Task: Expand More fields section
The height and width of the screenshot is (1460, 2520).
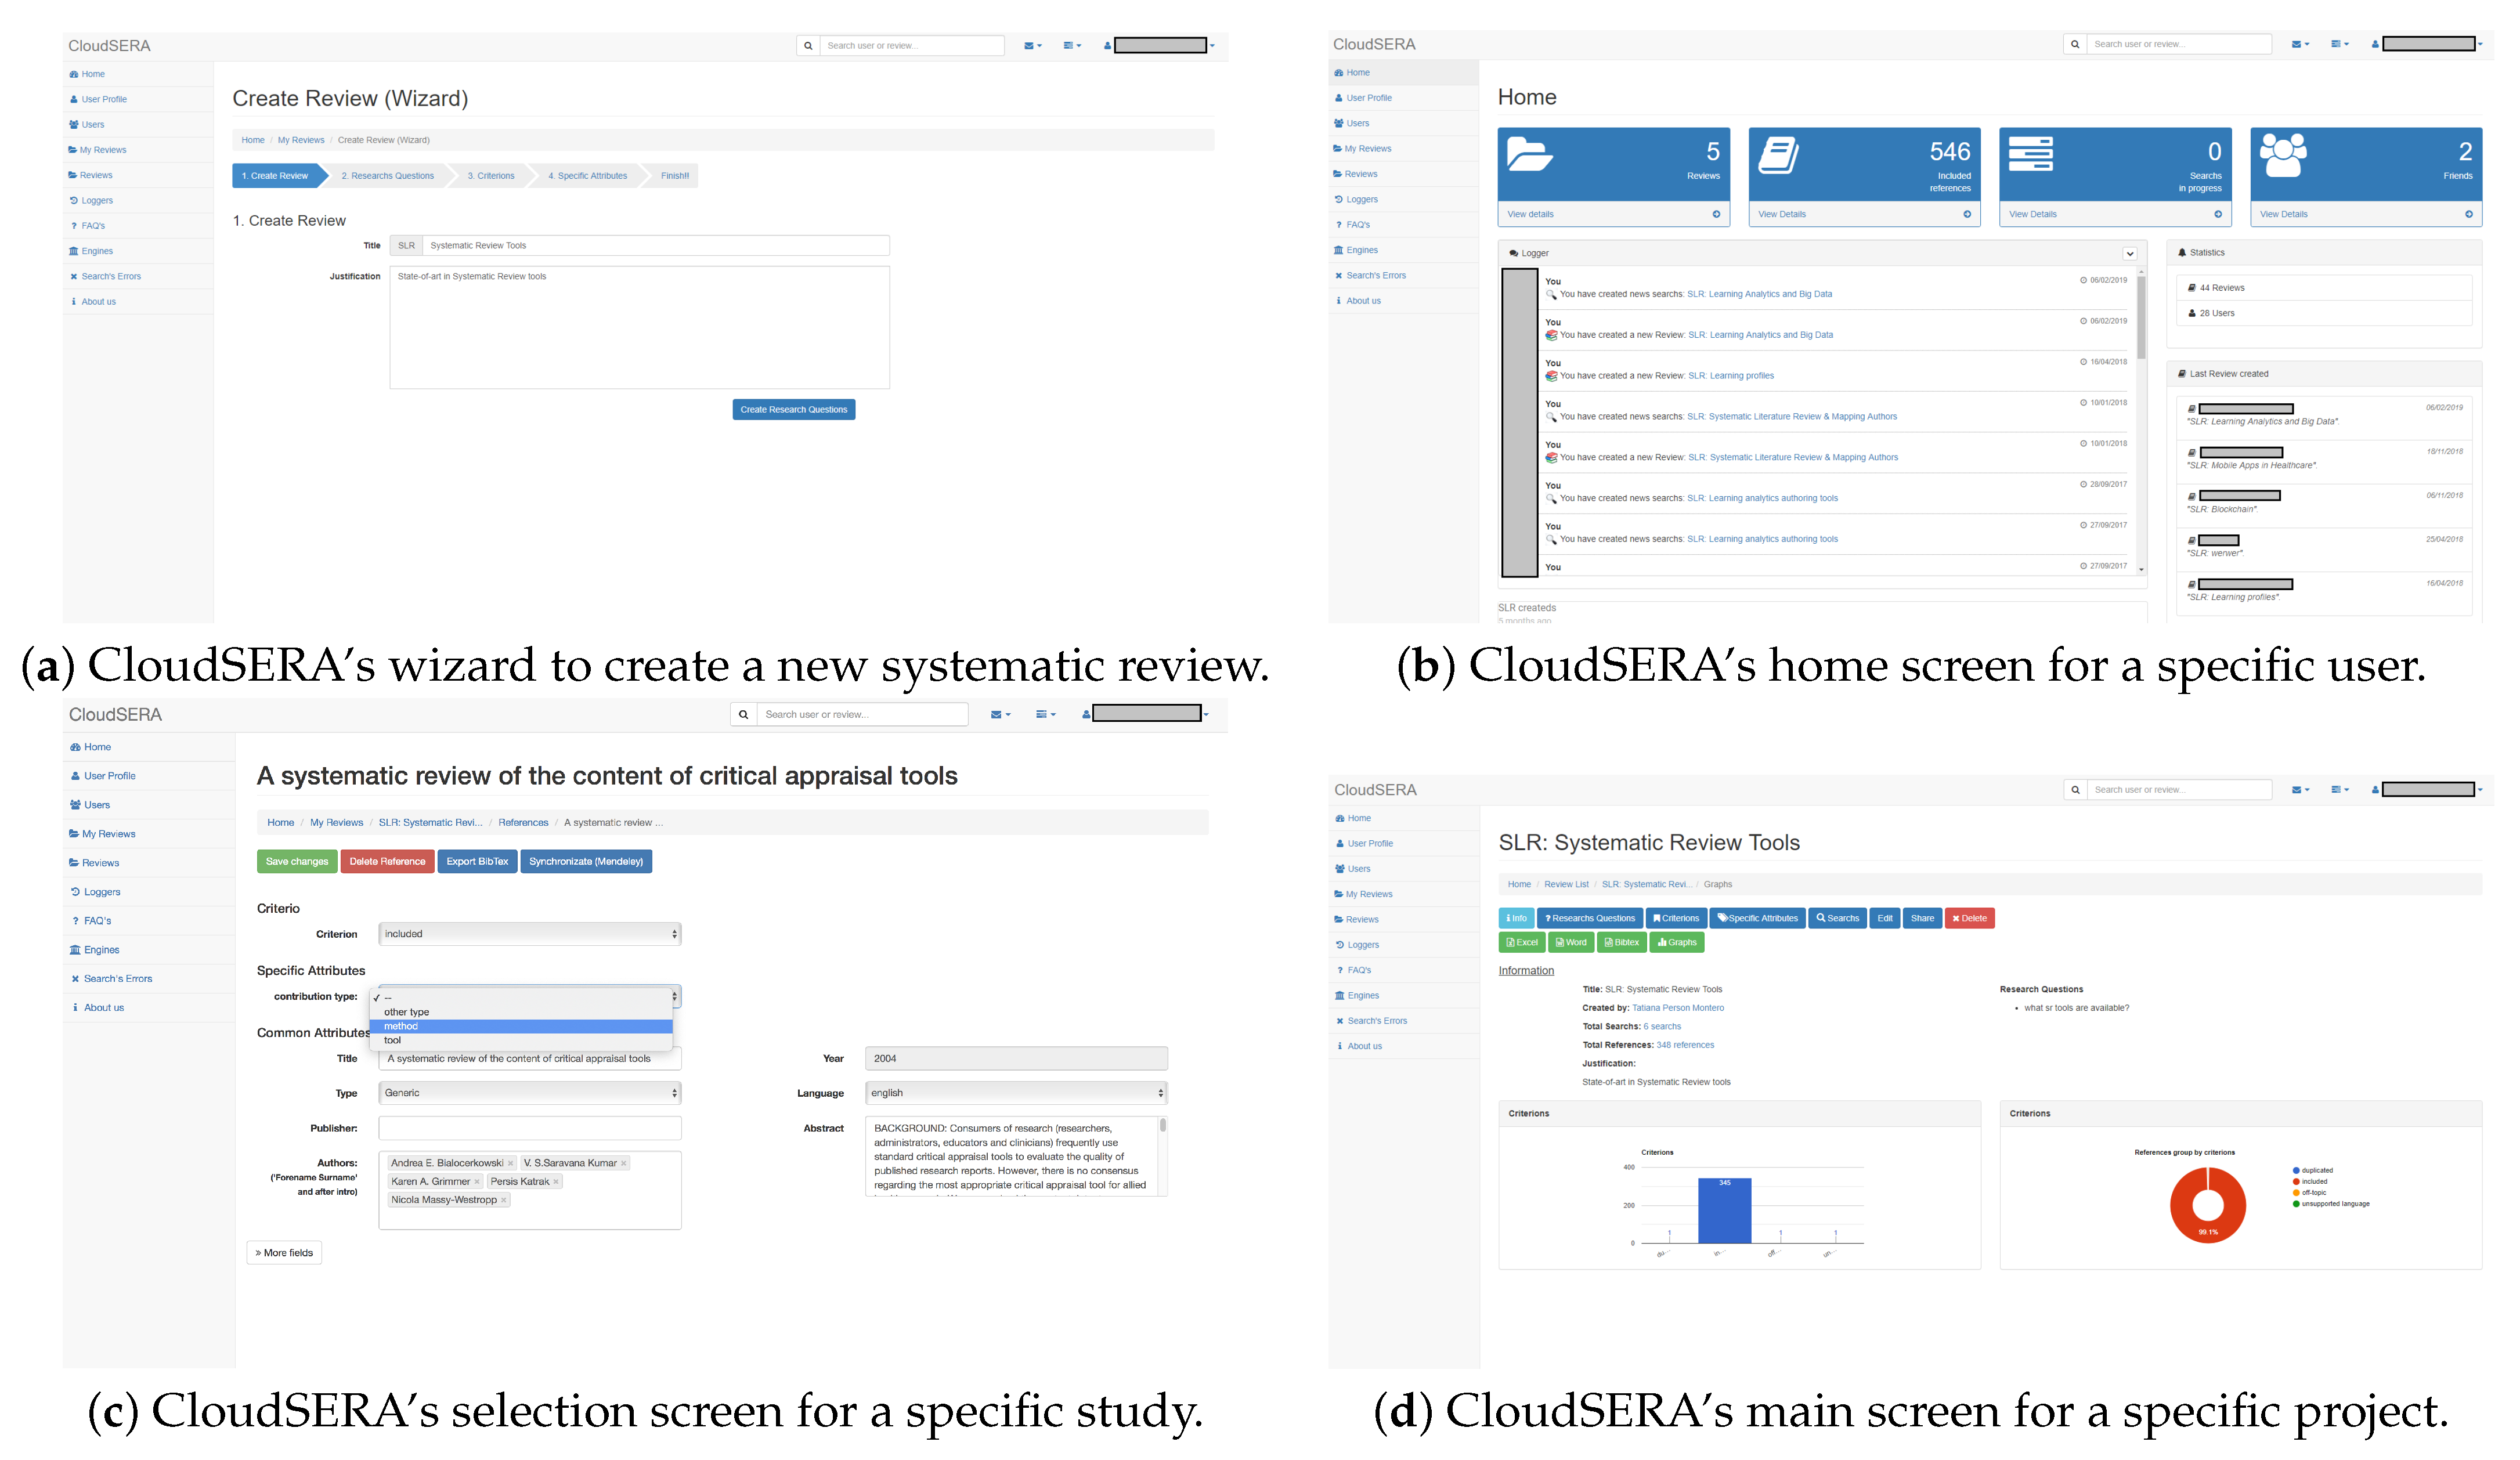Action: (284, 1253)
